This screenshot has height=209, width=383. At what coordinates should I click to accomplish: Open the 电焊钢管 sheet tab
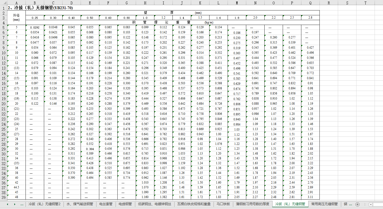[125, 204]
